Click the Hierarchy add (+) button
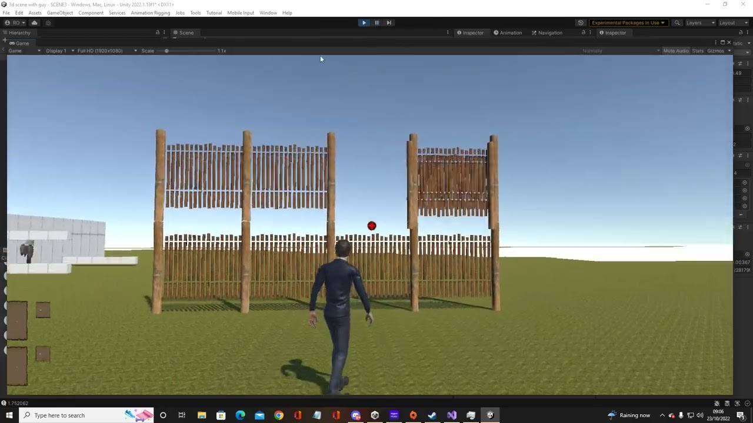Image resolution: width=753 pixels, height=423 pixels. (x=4, y=41)
